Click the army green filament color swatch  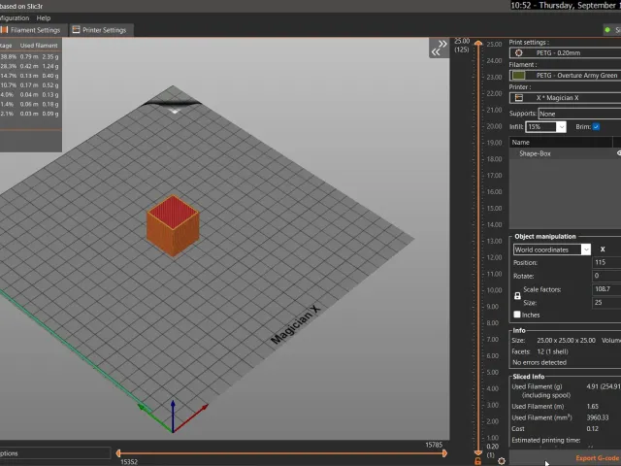(x=518, y=76)
